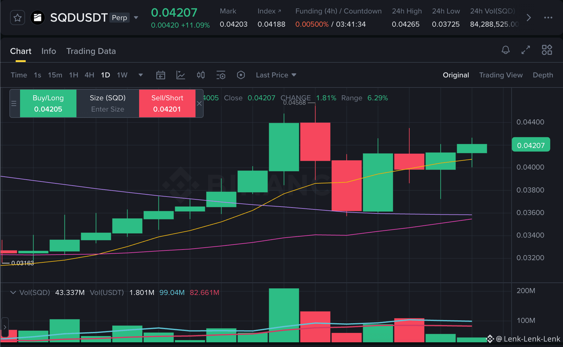563x347 pixels.
Task: Collapse the Vol(SQD) indicator chevron
Action: click(13, 292)
